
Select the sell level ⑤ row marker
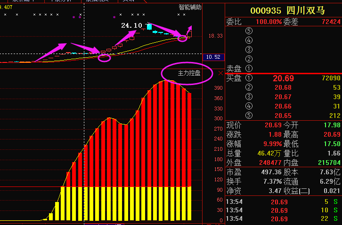click(249, 31)
